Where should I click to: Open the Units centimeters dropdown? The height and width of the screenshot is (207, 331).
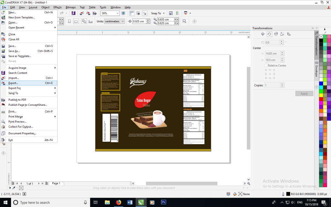(x=123, y=21)
